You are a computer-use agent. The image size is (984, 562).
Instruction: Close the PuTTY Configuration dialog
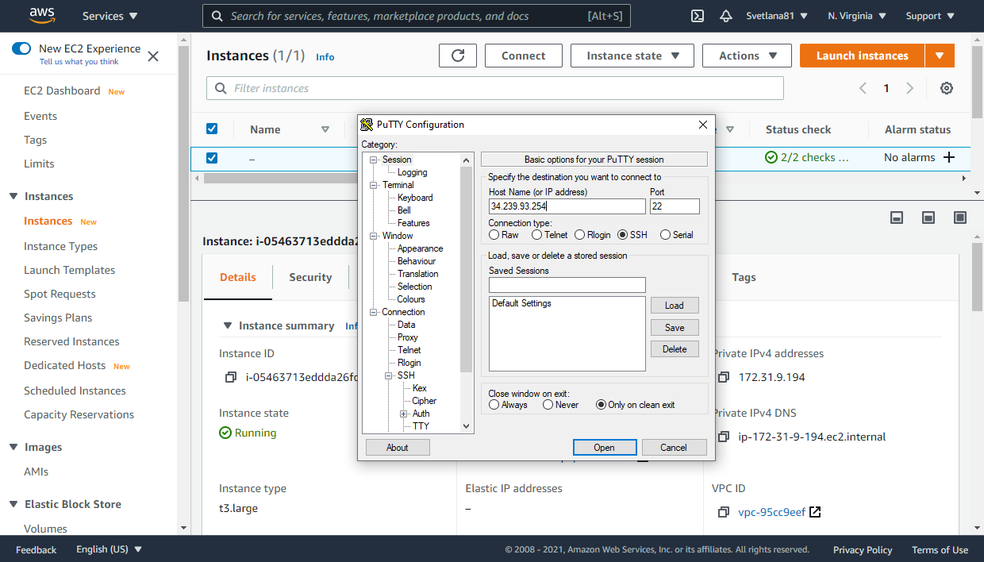[x=702, y=125]
